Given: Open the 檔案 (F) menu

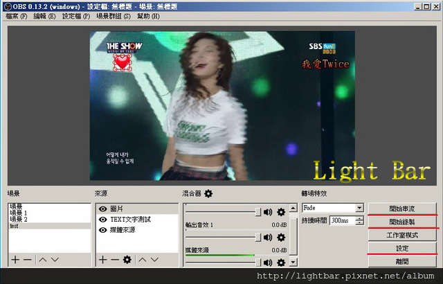Looking at the screenshot, I should [17, 17].
